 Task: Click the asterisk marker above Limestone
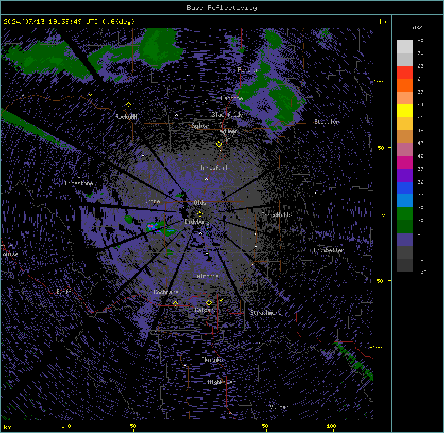[x=79, y=178]
